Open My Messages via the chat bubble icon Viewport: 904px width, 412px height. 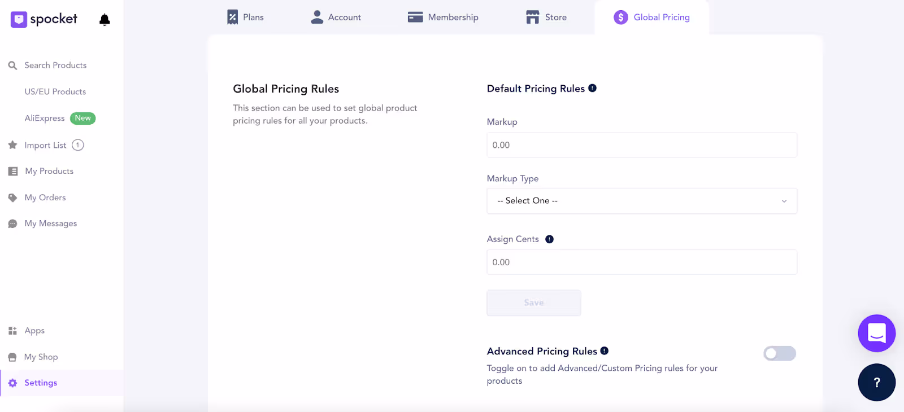(x=12, y=223)
